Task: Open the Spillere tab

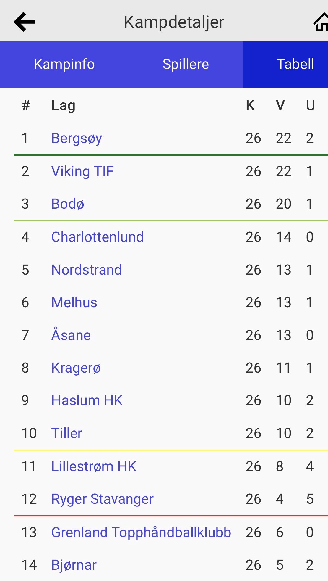Action: [x=186, y=64]
